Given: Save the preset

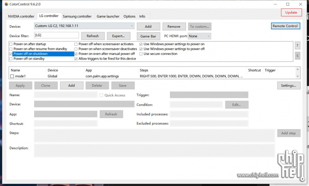Looking at the screenshot, I should pos(123,85).
